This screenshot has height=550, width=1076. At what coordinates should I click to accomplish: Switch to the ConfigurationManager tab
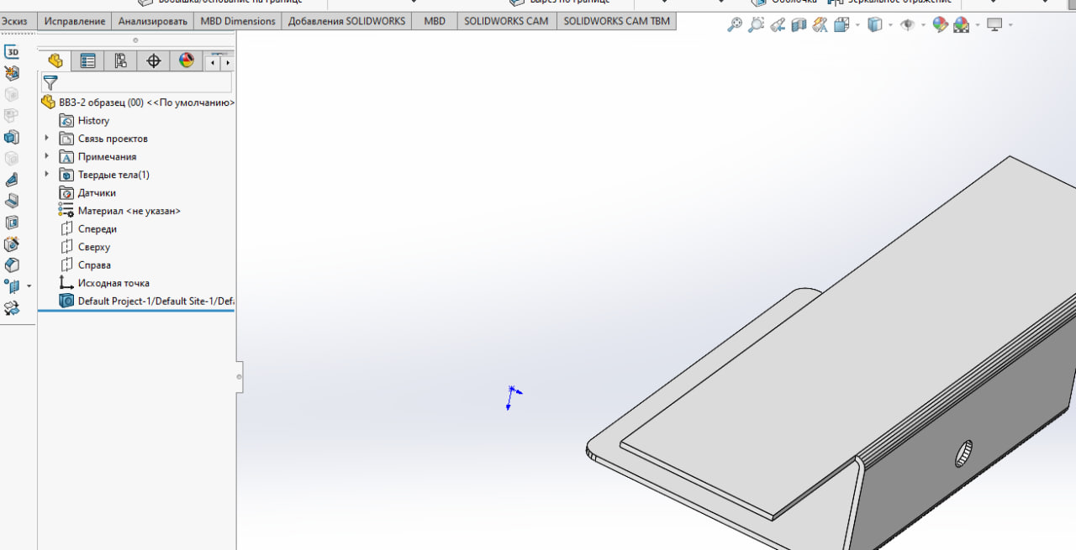tap(120, 60)
